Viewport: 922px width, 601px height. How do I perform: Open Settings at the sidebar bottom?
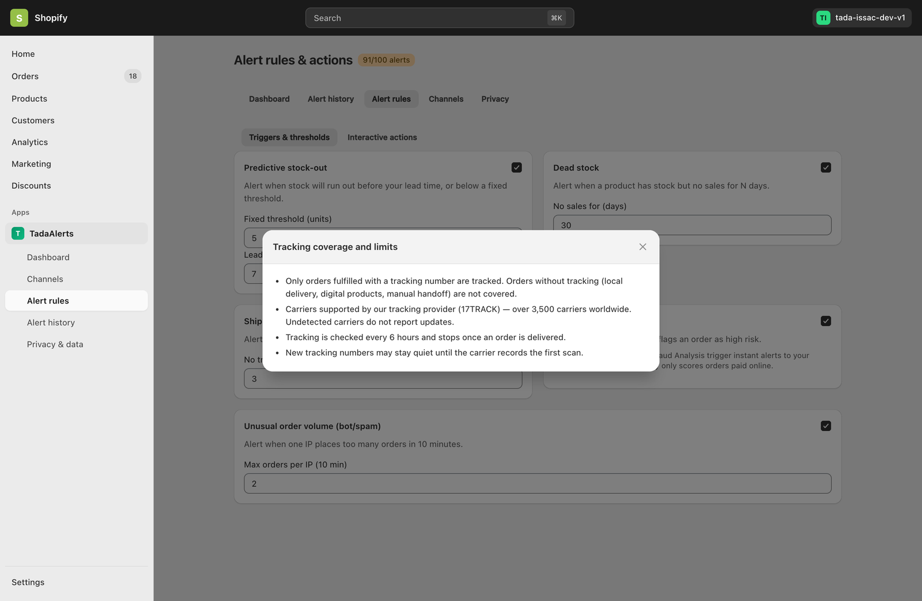tap(77, 582)
